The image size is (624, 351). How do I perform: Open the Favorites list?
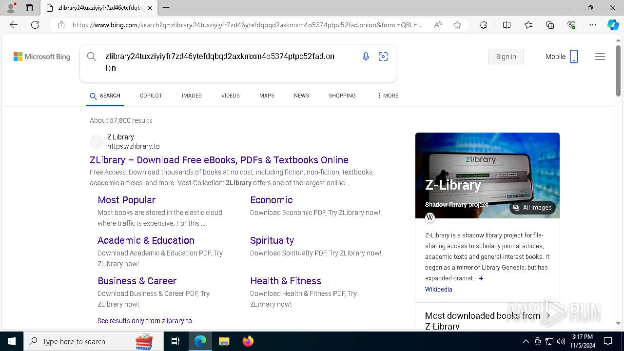pyautogui.click(x=528, y=25)
